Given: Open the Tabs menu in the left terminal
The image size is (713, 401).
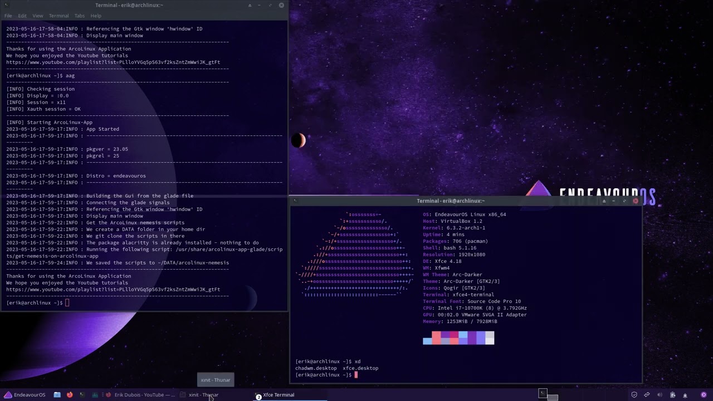Looking at the screenshot, I should coord(80,16).
